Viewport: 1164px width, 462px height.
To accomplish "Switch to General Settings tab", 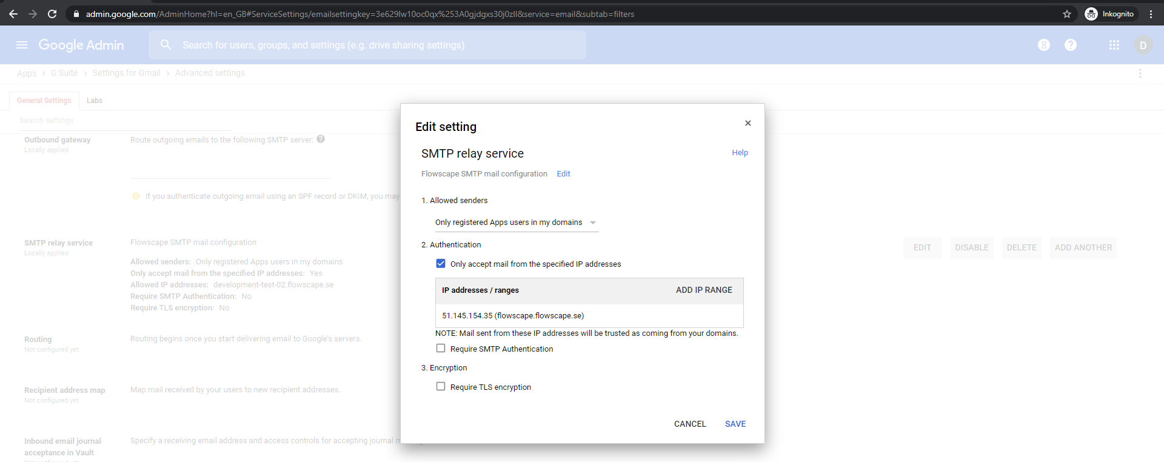I will [44, 101].
